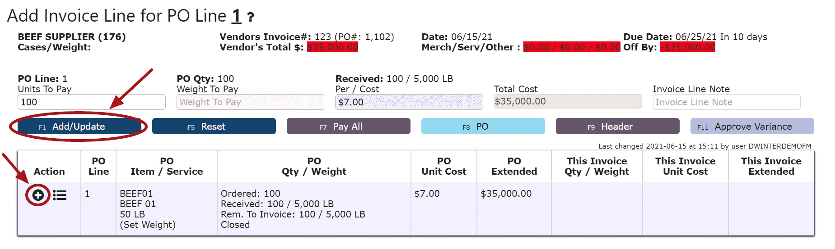835x249 pixels.
Task: Click the F11 Approve Variance button
Action: click(752, 127)
